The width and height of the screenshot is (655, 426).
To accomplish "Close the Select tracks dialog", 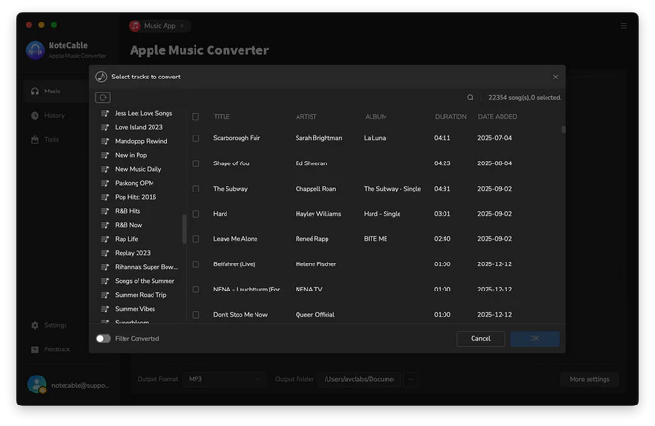I will (x=555, y=77).
